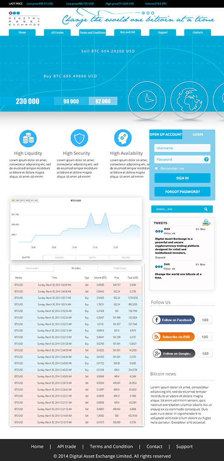Click the Google+ logo icon
224x461 pixels.
point(158,354)
